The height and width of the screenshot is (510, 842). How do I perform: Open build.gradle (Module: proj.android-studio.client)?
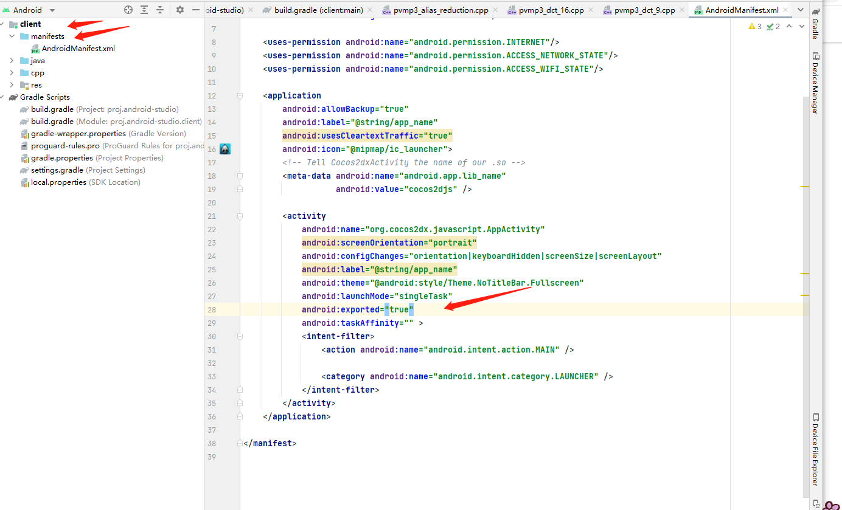116,122
